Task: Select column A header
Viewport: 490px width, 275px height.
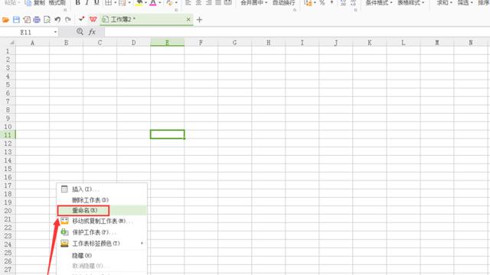Action: (x=32, y=43)
